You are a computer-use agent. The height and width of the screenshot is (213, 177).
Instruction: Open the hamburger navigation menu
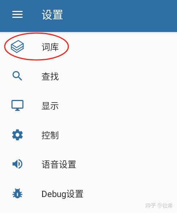pyautogui.click(x=17, y=15)
